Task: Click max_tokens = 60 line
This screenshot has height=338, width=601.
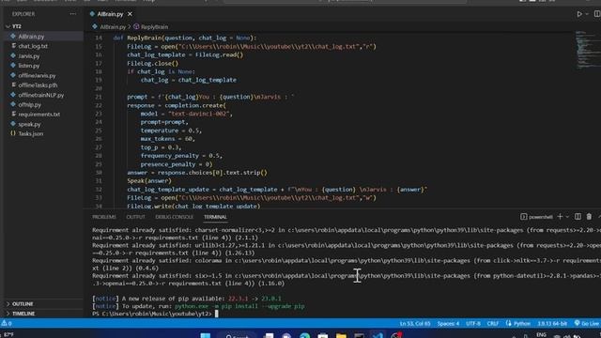Action: click(x=167, y=139)
